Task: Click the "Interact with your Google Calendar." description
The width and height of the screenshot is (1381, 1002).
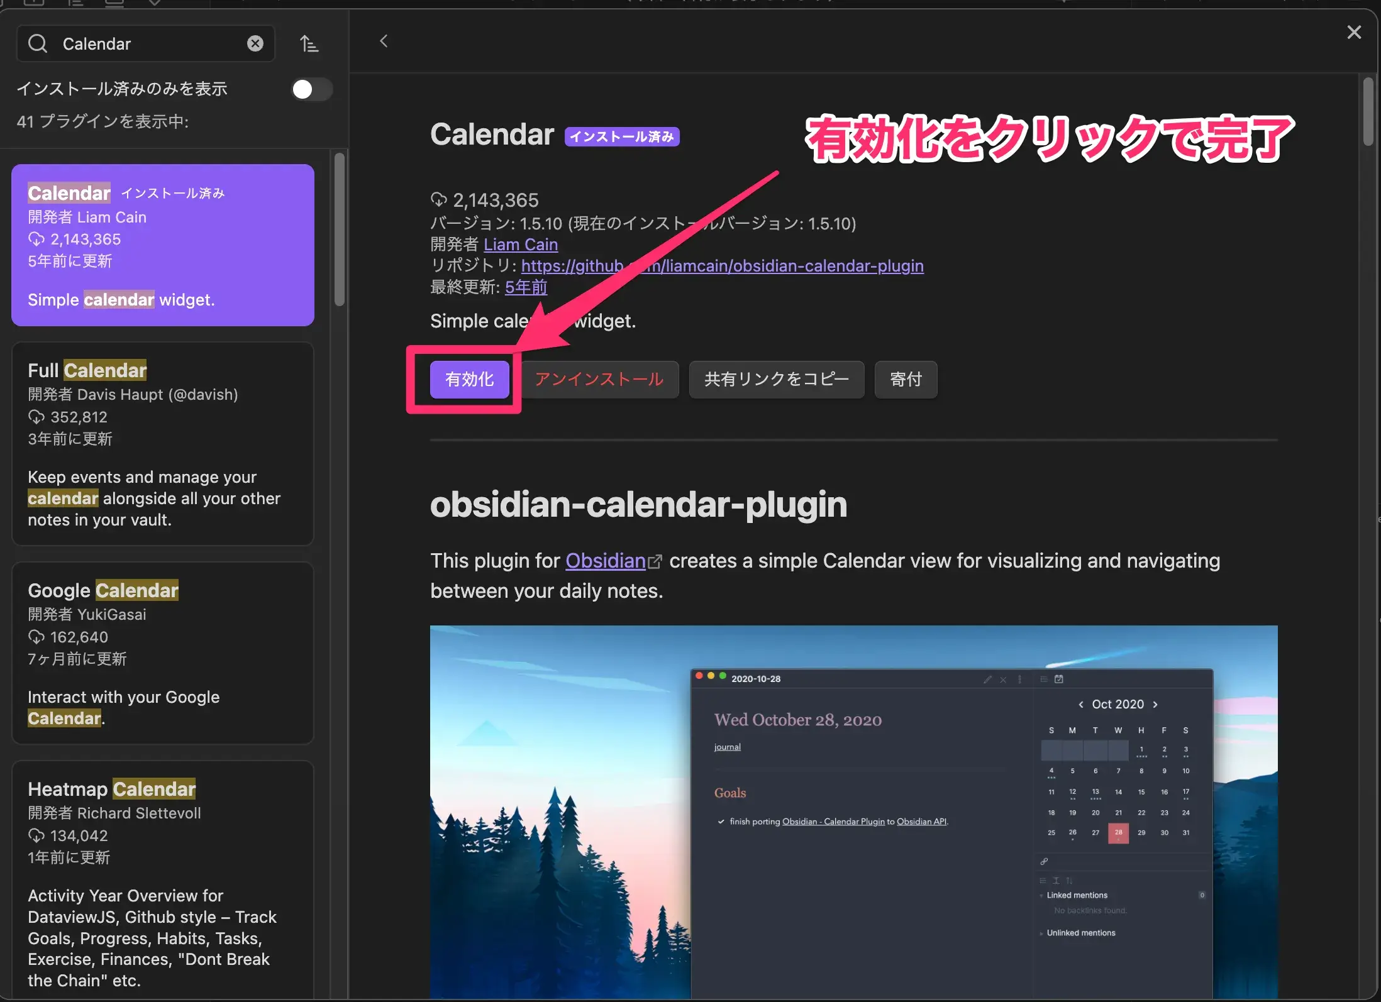Action: click(x=124, y=708)
